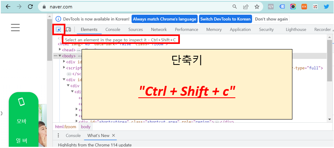
Task: Activate the inspect element picker icon
Action: 58,29
